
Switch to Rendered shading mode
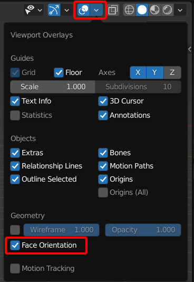tap(167, 10)
